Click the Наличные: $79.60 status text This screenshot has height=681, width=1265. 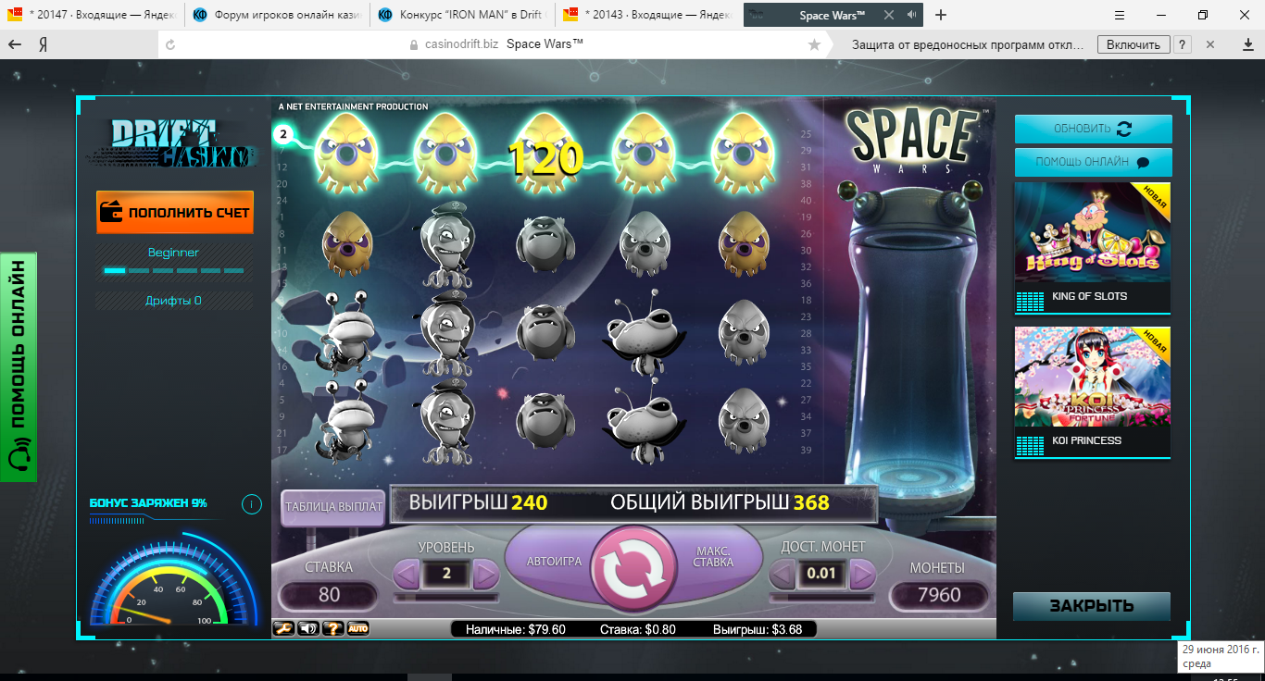pyautogui.click(x=516, y=629)
